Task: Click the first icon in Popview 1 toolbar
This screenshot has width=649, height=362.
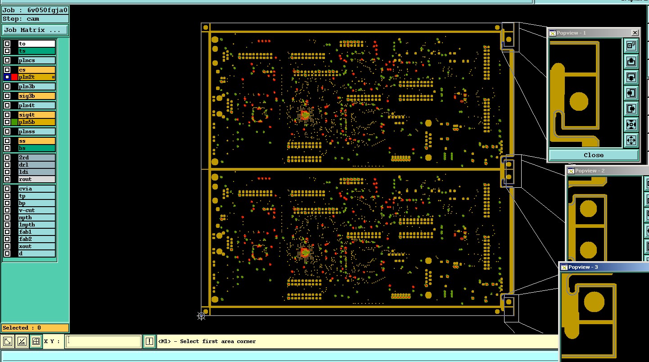Action: coord(631,45)
